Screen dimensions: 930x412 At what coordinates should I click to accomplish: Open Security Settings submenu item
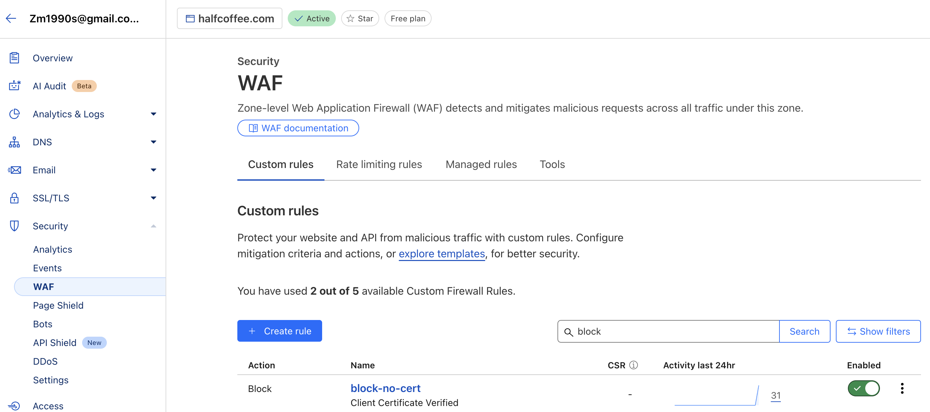[x=50, y=380]
